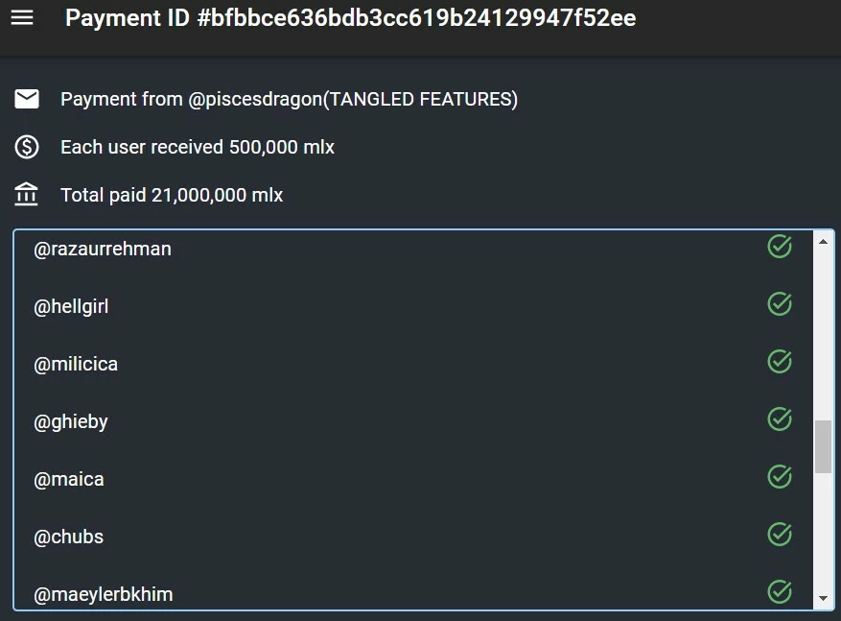Click the status check for @maeylerbkhim
This screenshot has width=841, height=621.
(x=780, y=591)
